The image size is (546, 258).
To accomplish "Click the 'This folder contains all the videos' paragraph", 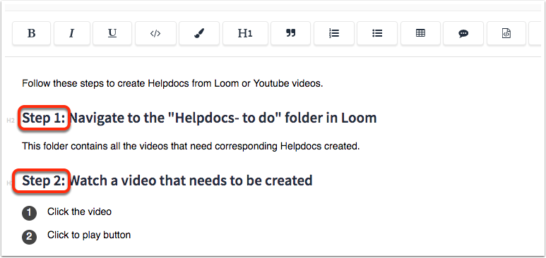I will pos(191,147).
